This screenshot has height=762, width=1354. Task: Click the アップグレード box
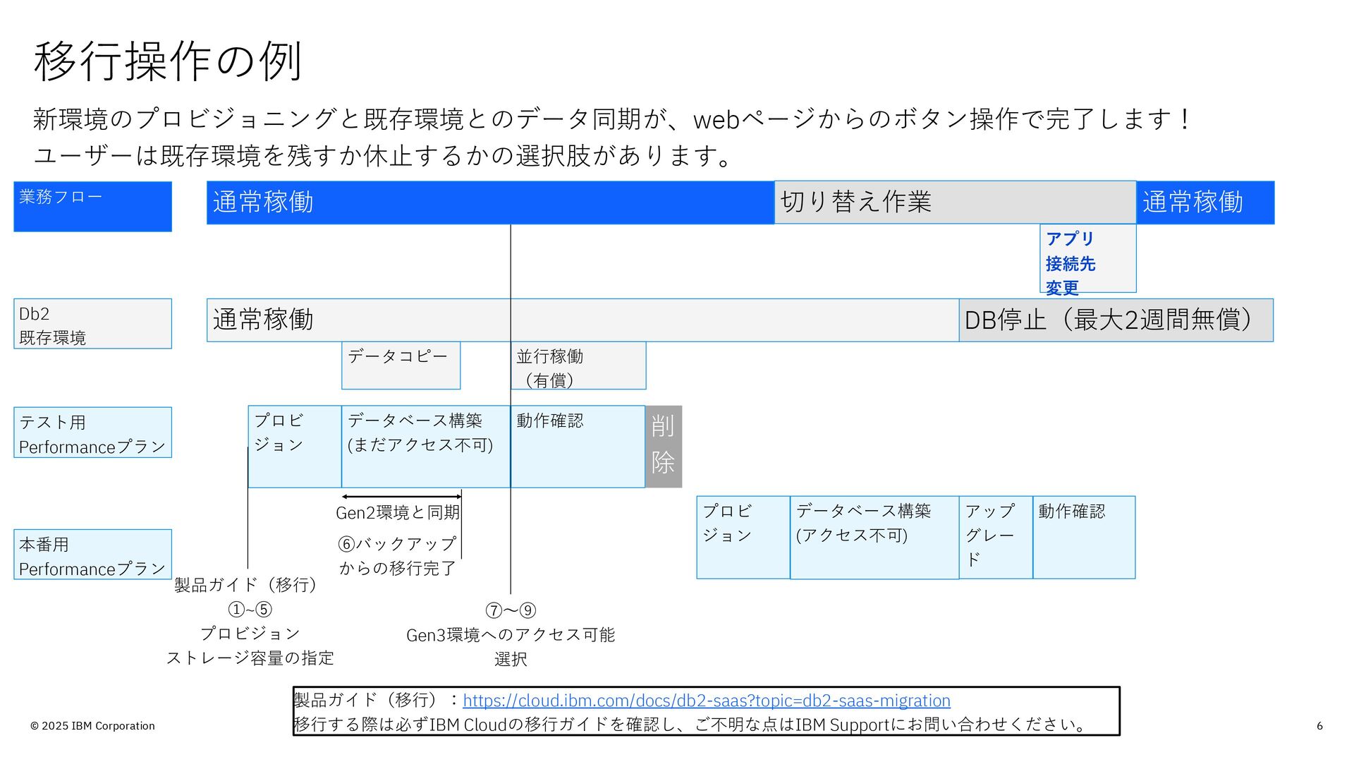995,537
